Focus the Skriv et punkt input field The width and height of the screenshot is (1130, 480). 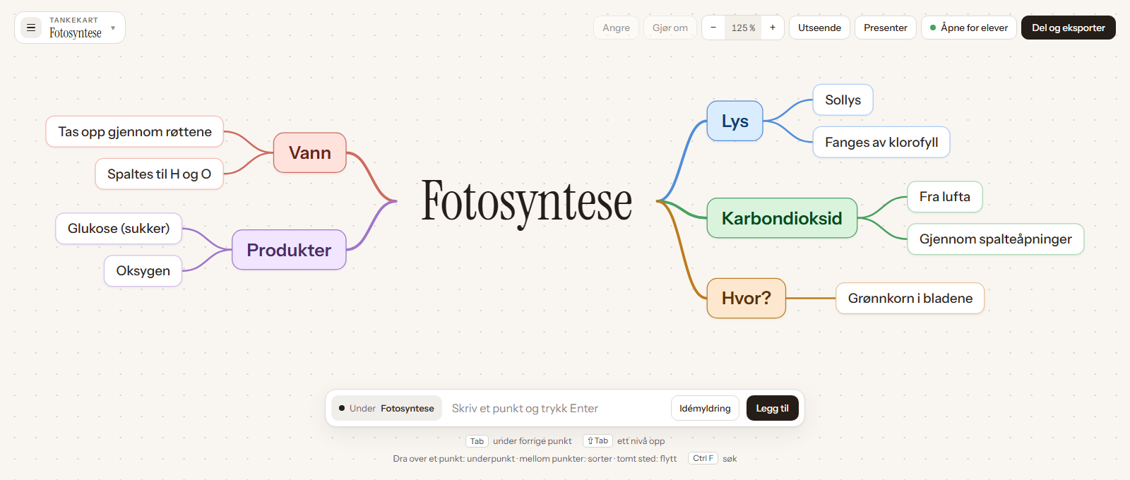(557, 408)
